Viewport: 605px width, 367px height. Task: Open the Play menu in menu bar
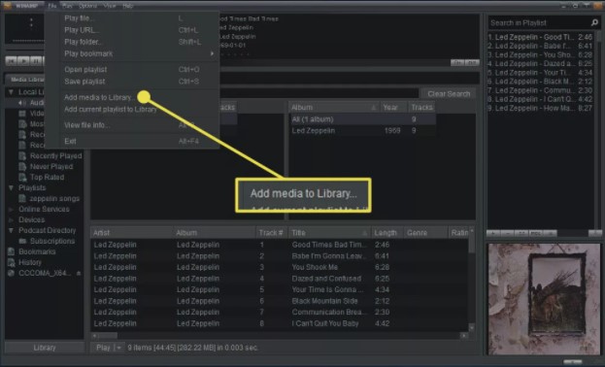tap(67, 6)
